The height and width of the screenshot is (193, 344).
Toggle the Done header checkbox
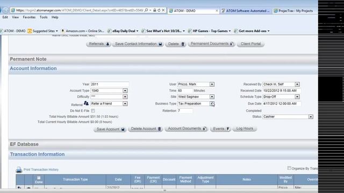pyautogui.click(x=39, y=177)
